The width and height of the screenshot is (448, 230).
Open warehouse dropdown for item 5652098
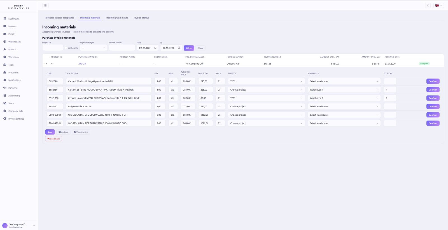coord(344,81)
